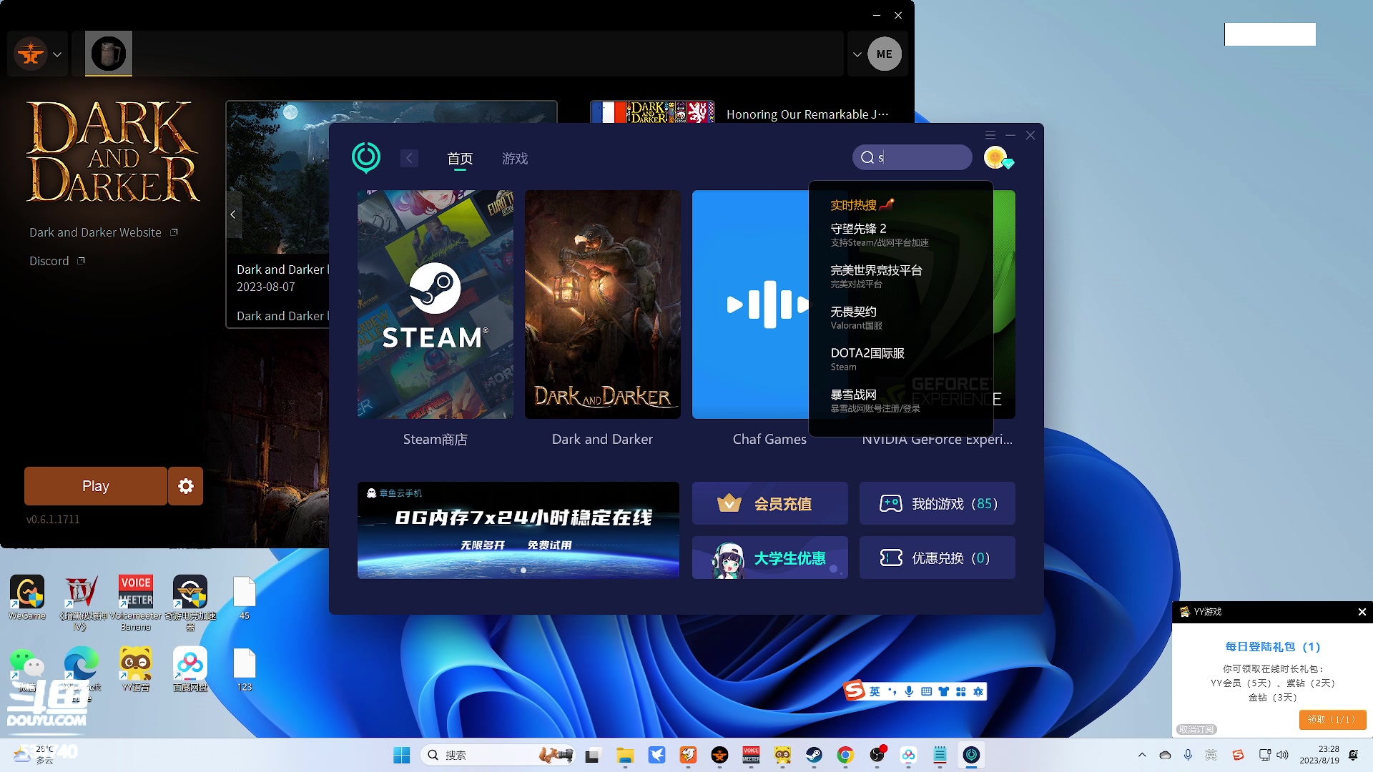Open the 百度网盘 desktop shortcut
1373x772 pixels.
pyautogui.click(x=190, y=669)
